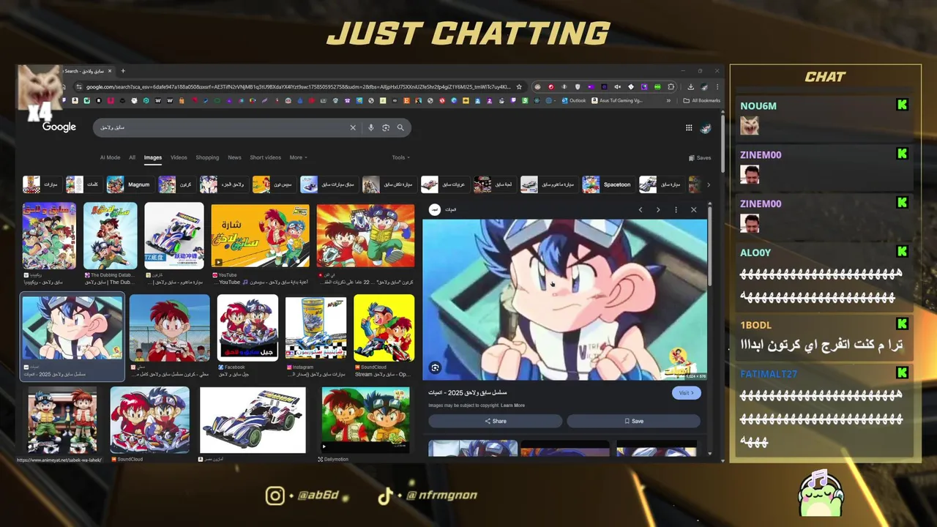
Task: Open the Google account avatar menu
Action: pos(706,128)
